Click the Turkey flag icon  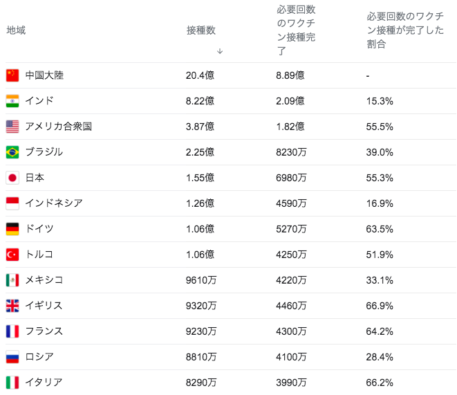click(12, 255)
